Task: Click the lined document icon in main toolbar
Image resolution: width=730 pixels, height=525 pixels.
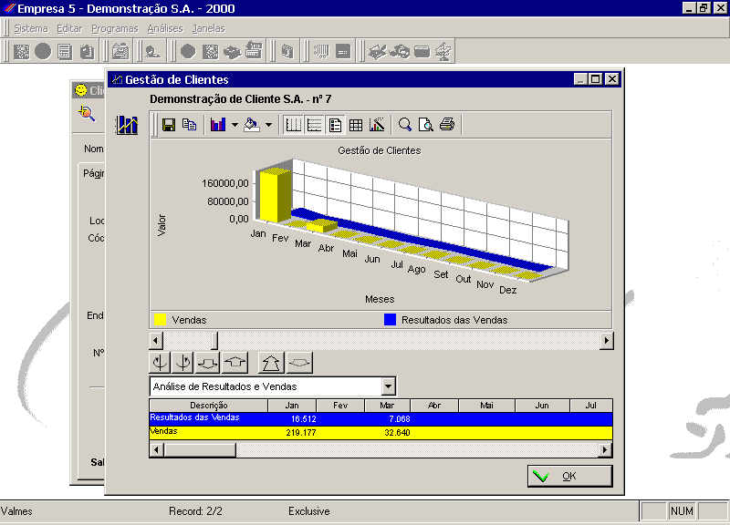Action: coord(65,51)
